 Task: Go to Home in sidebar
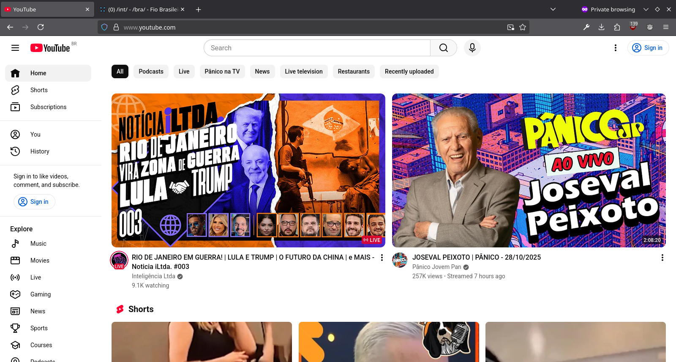pyautogui.click(x=48, y=73)
